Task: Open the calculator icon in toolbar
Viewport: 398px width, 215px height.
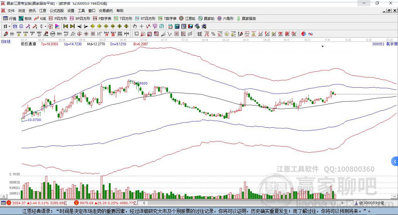Action: pyautogui.click(x=177, y=26)
